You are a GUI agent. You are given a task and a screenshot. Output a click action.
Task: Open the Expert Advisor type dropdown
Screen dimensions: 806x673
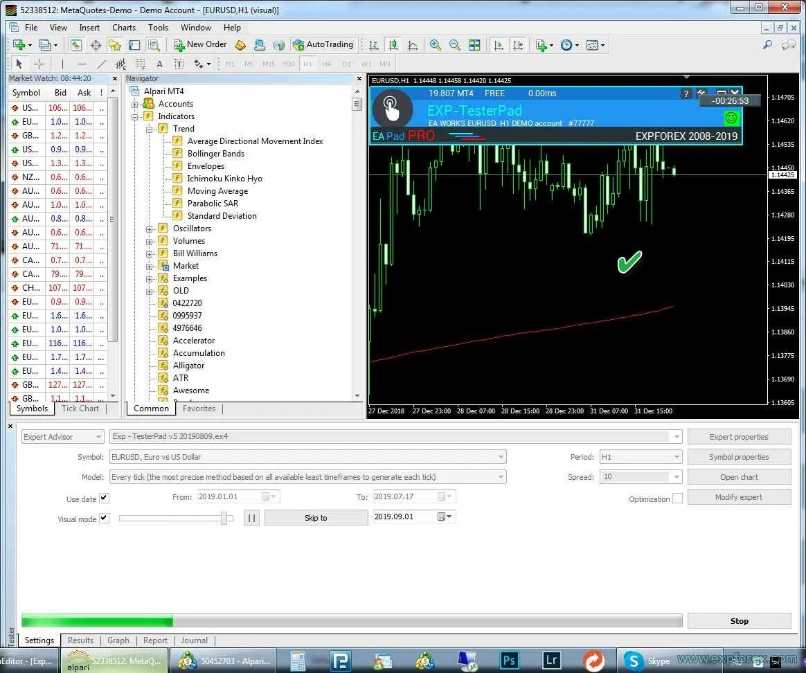click(63, 436)
